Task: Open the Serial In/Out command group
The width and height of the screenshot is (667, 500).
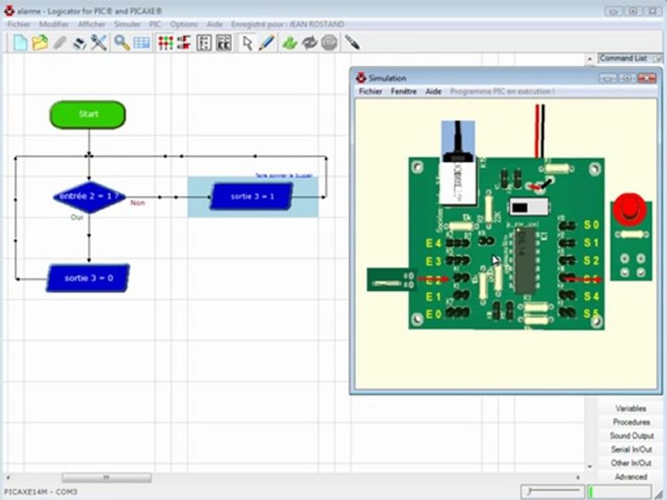Action: 630,449
